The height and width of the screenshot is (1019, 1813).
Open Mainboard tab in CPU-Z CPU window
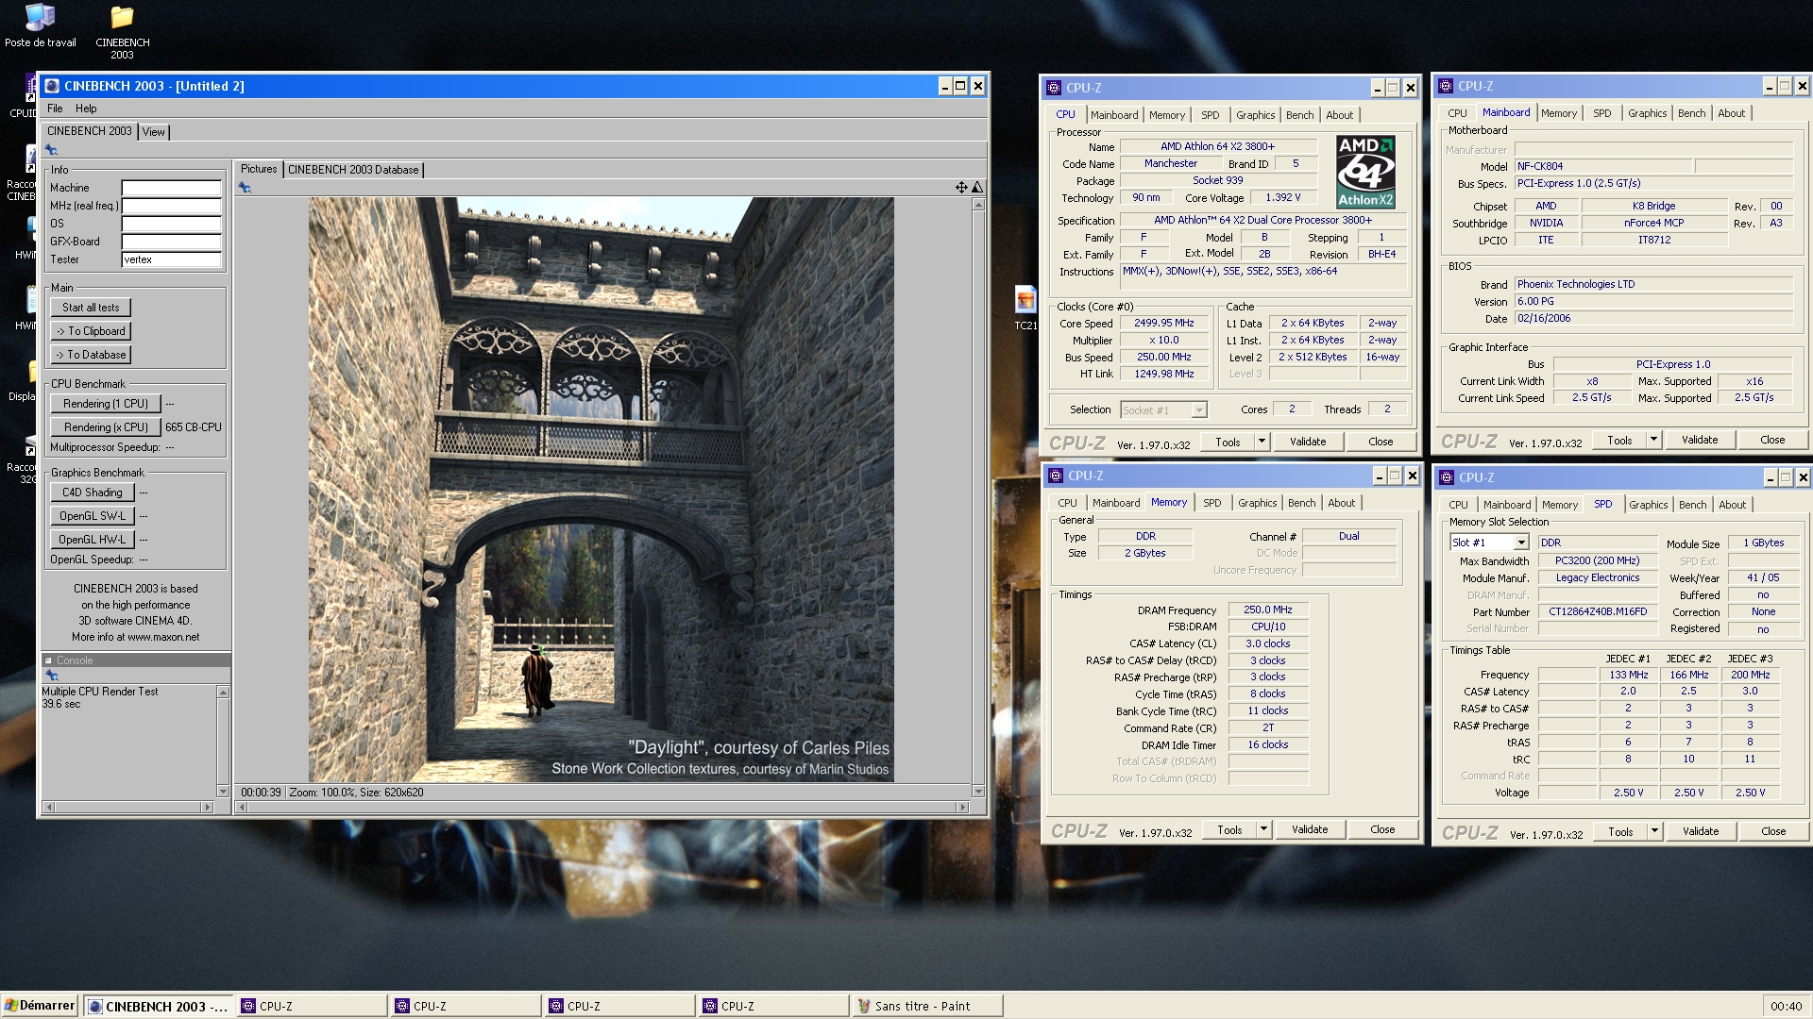[x=1114, y=115]
